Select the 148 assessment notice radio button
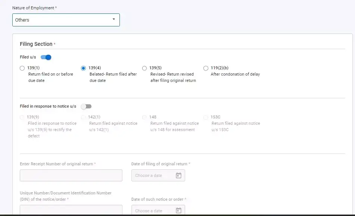The height and width of the screenshot is (216, 355). [x=144, y=117]
